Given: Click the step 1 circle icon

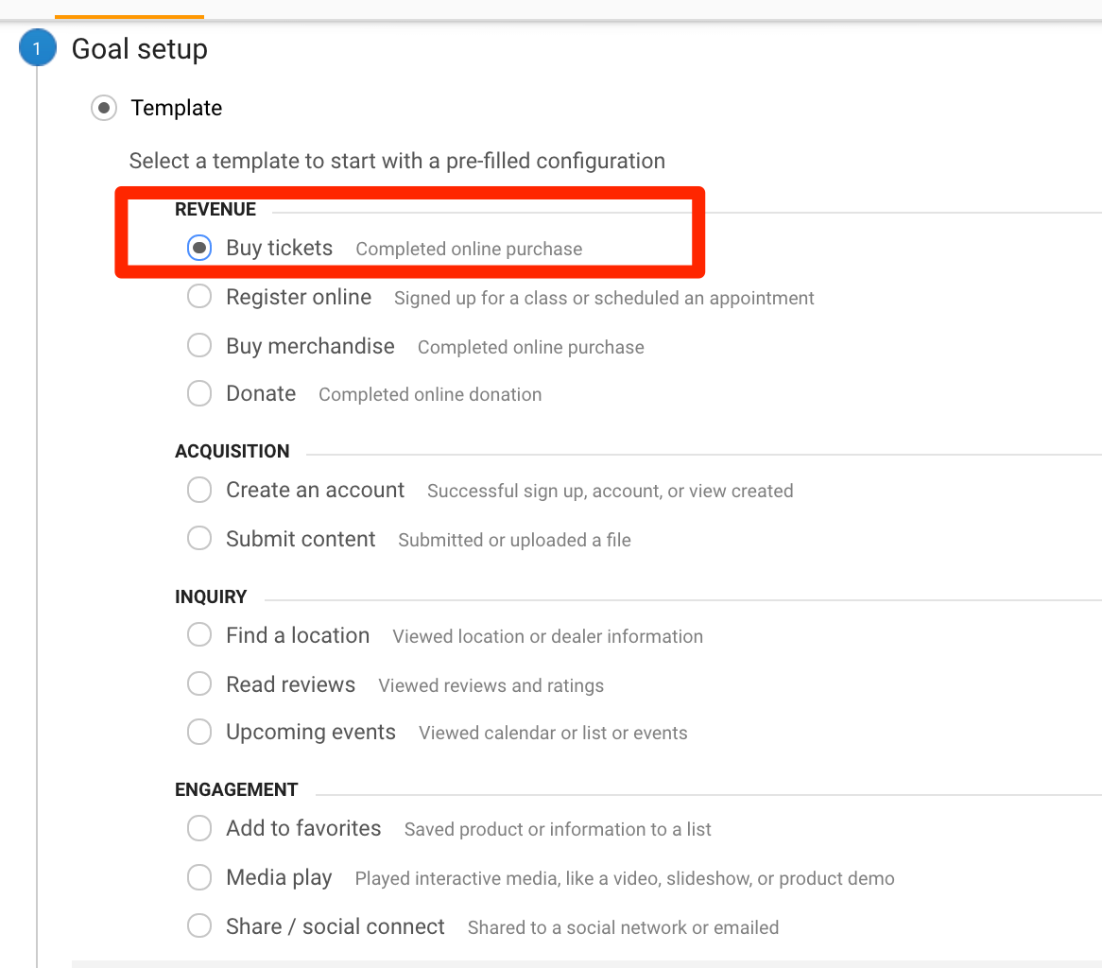Looking at the screenshot, I should click(37, 48).
